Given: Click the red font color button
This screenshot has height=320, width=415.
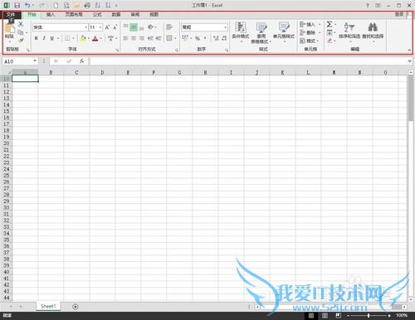Looking at the screenshot, I should pyautogui.click(x=95, y=38).
